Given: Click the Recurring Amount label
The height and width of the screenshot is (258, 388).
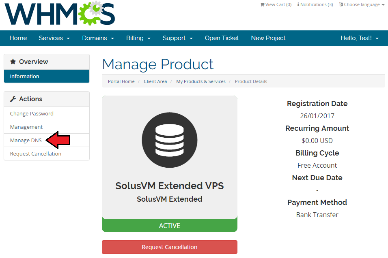Looking at the screenshot, I should click(317, 128).
